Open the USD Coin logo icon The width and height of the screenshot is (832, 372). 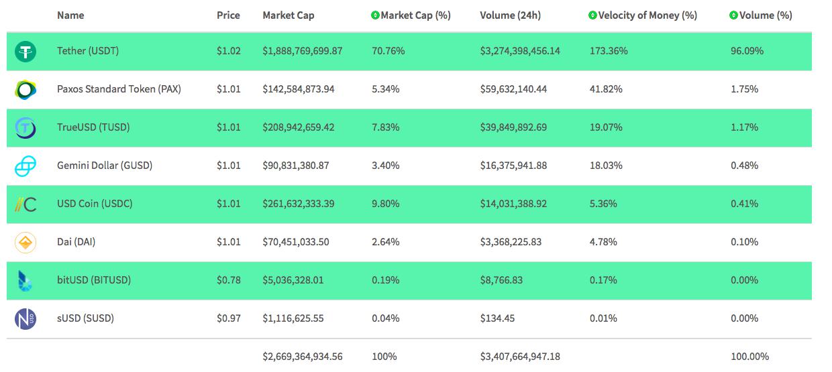25,204
